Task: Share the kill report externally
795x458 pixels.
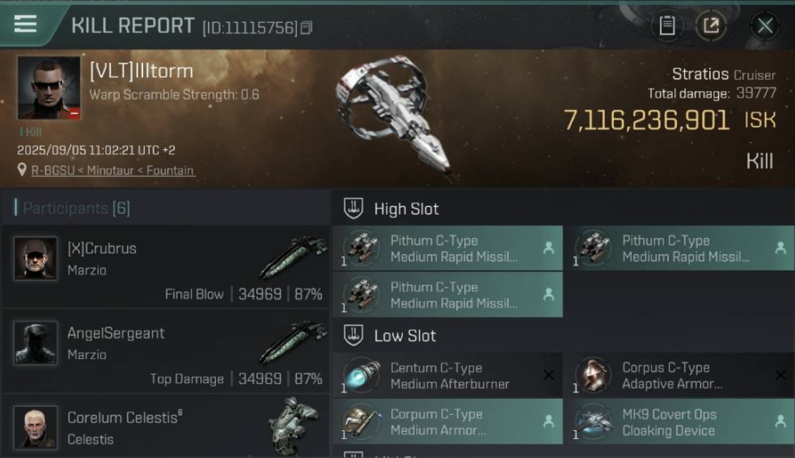Action: point(711,26)
